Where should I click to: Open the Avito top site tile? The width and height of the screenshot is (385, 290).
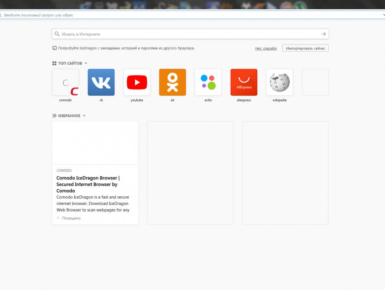click(x=208, y=82)
